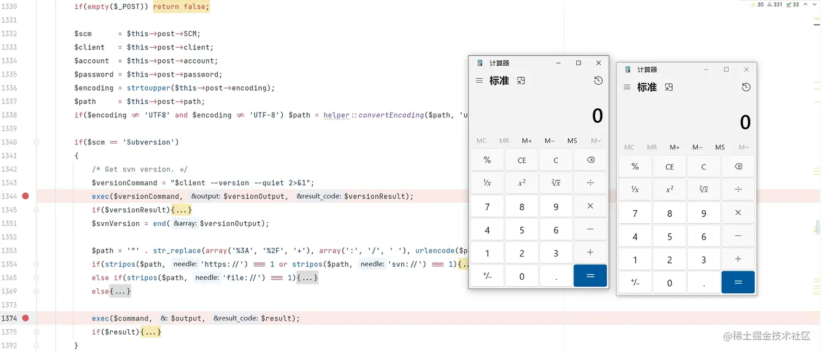The image size is (821, 352).
Task: Click the blue scrollbar marker on editor edge
Action: 817,227
